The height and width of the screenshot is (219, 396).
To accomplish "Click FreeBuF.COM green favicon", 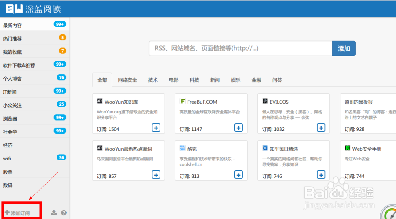I will tap(182, 101).
